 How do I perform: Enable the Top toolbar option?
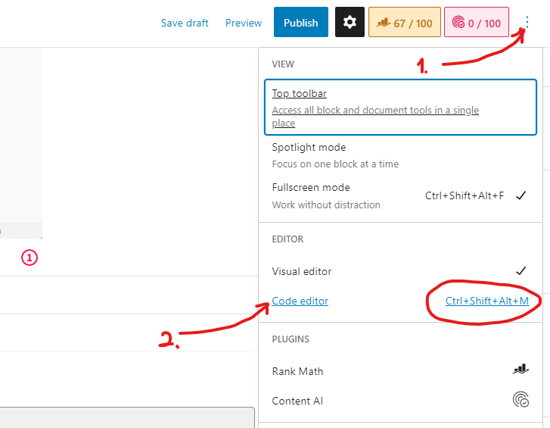(x=400, y=107)
